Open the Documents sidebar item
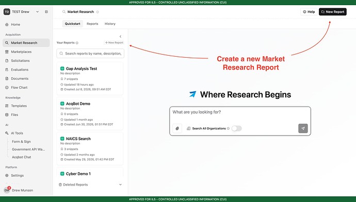 point(26,78)
